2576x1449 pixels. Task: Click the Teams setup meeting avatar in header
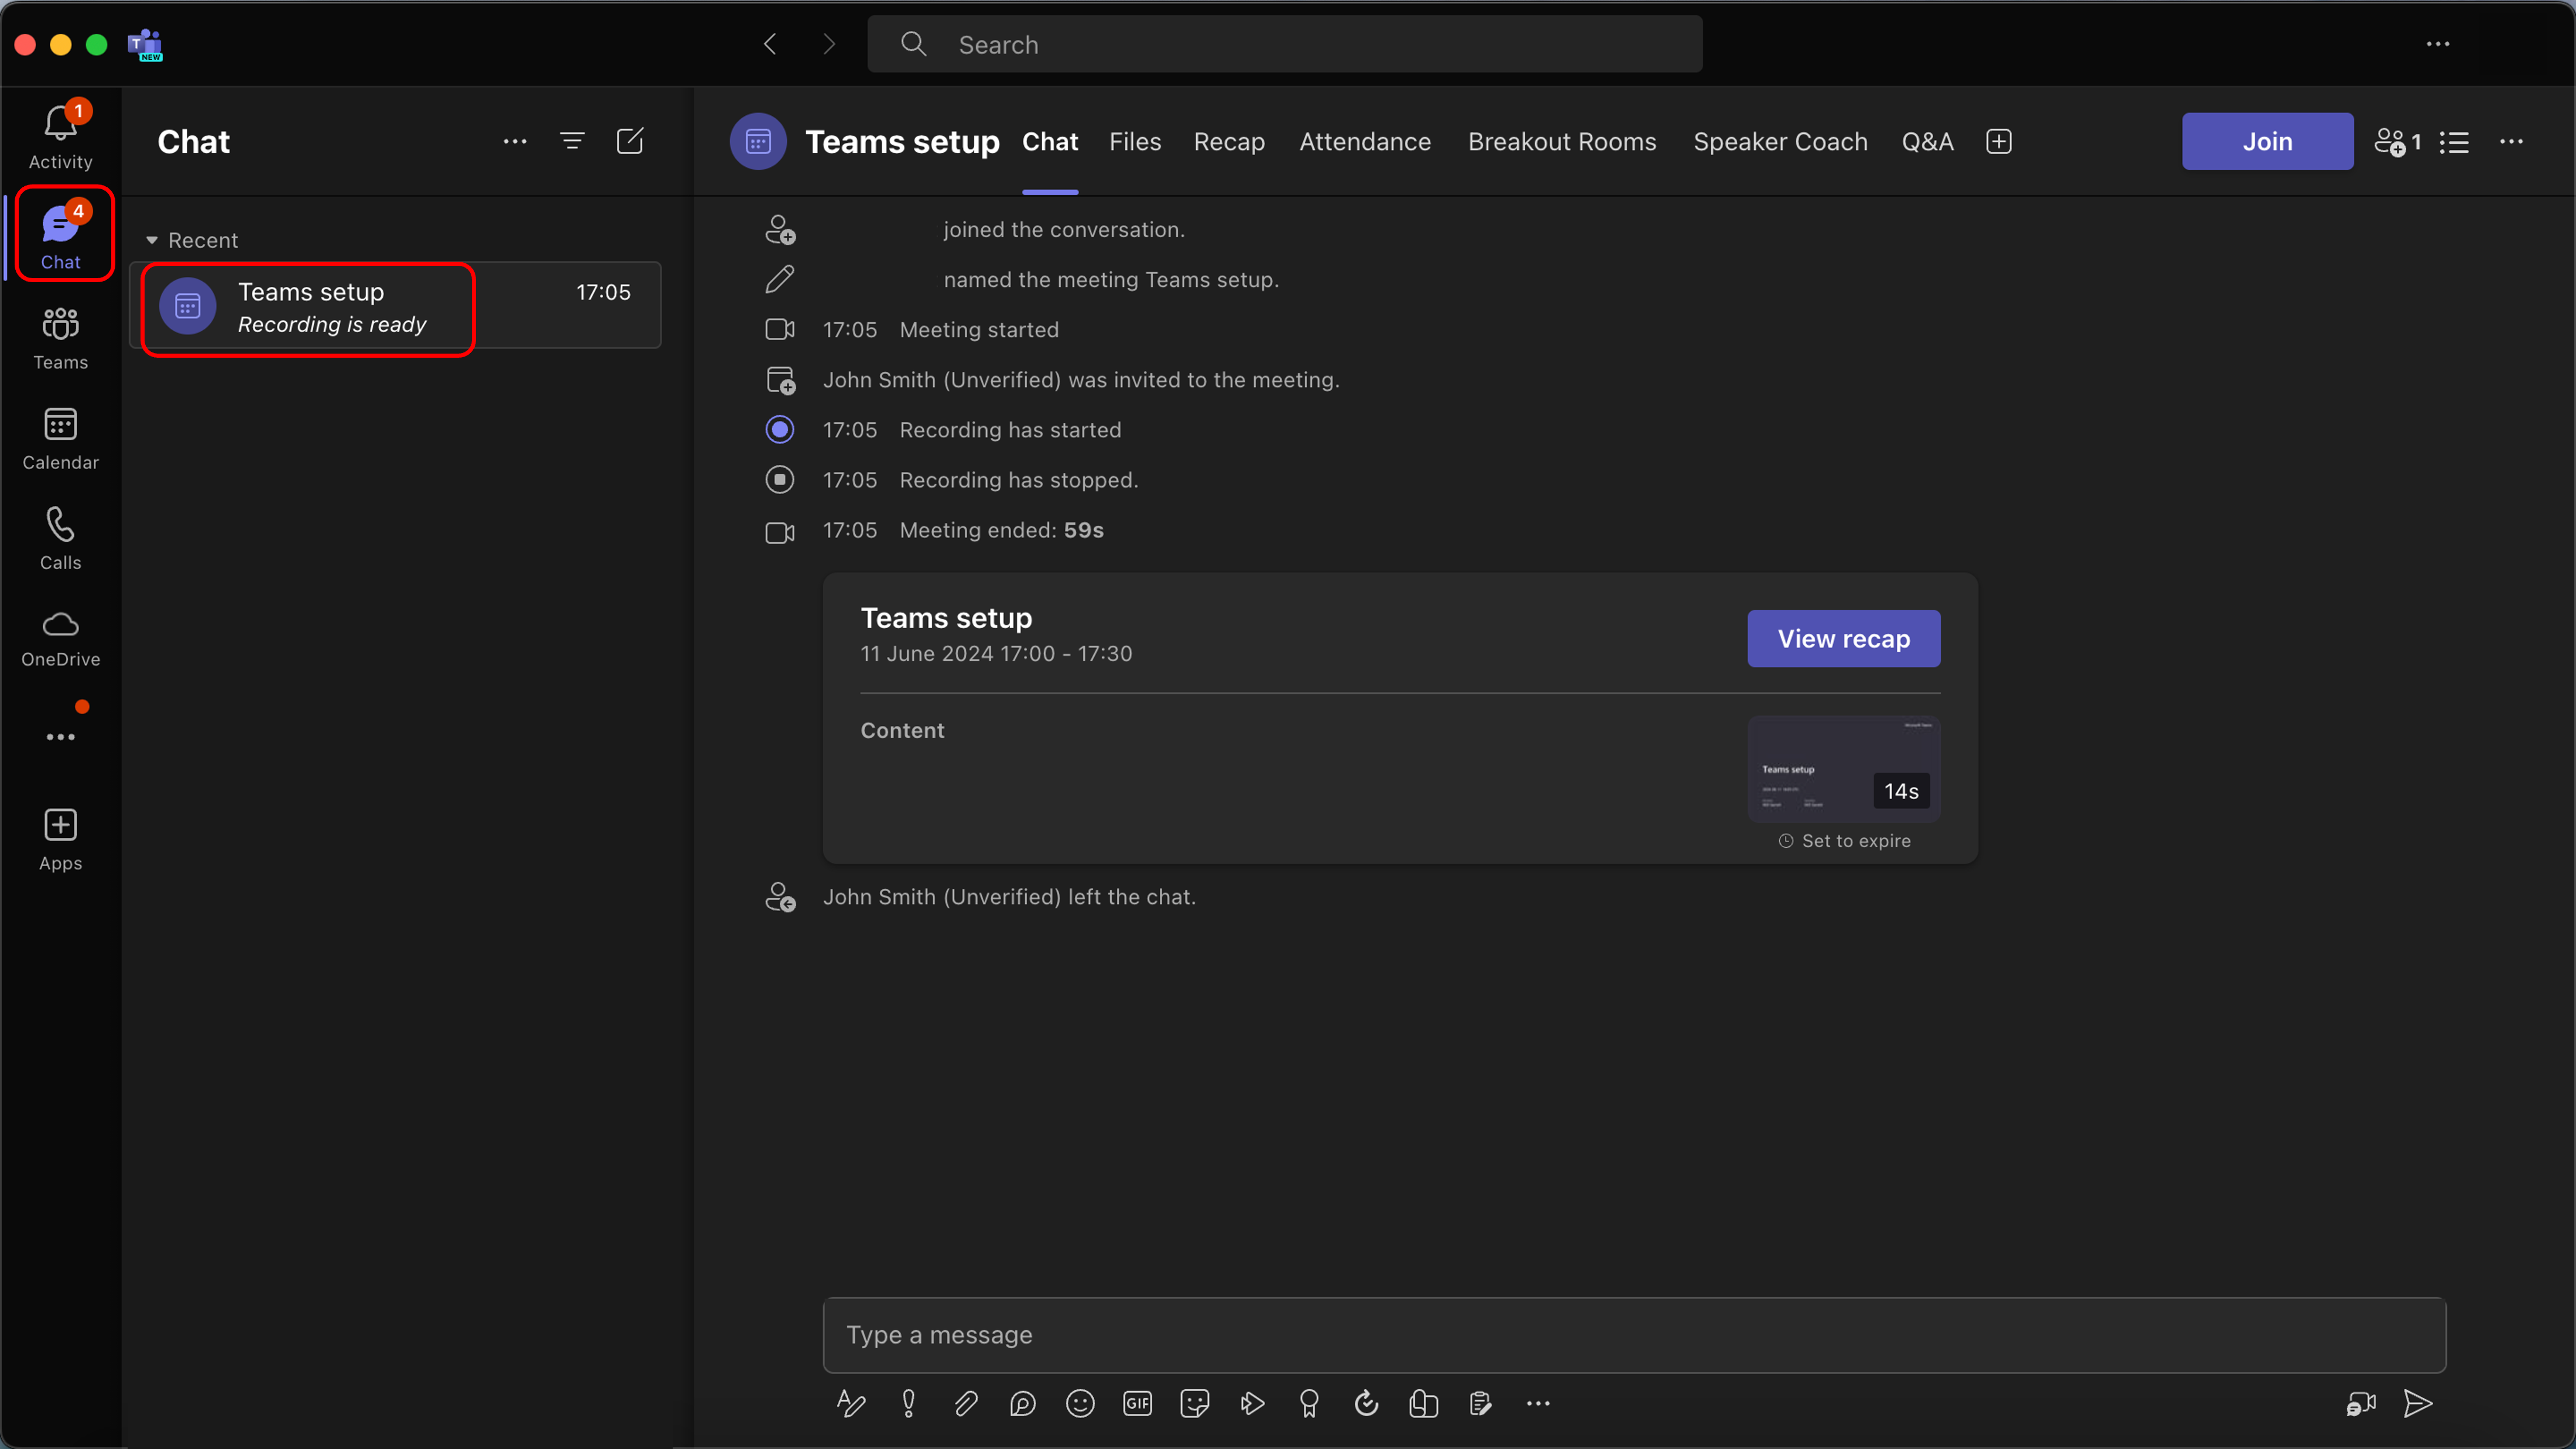758,141
